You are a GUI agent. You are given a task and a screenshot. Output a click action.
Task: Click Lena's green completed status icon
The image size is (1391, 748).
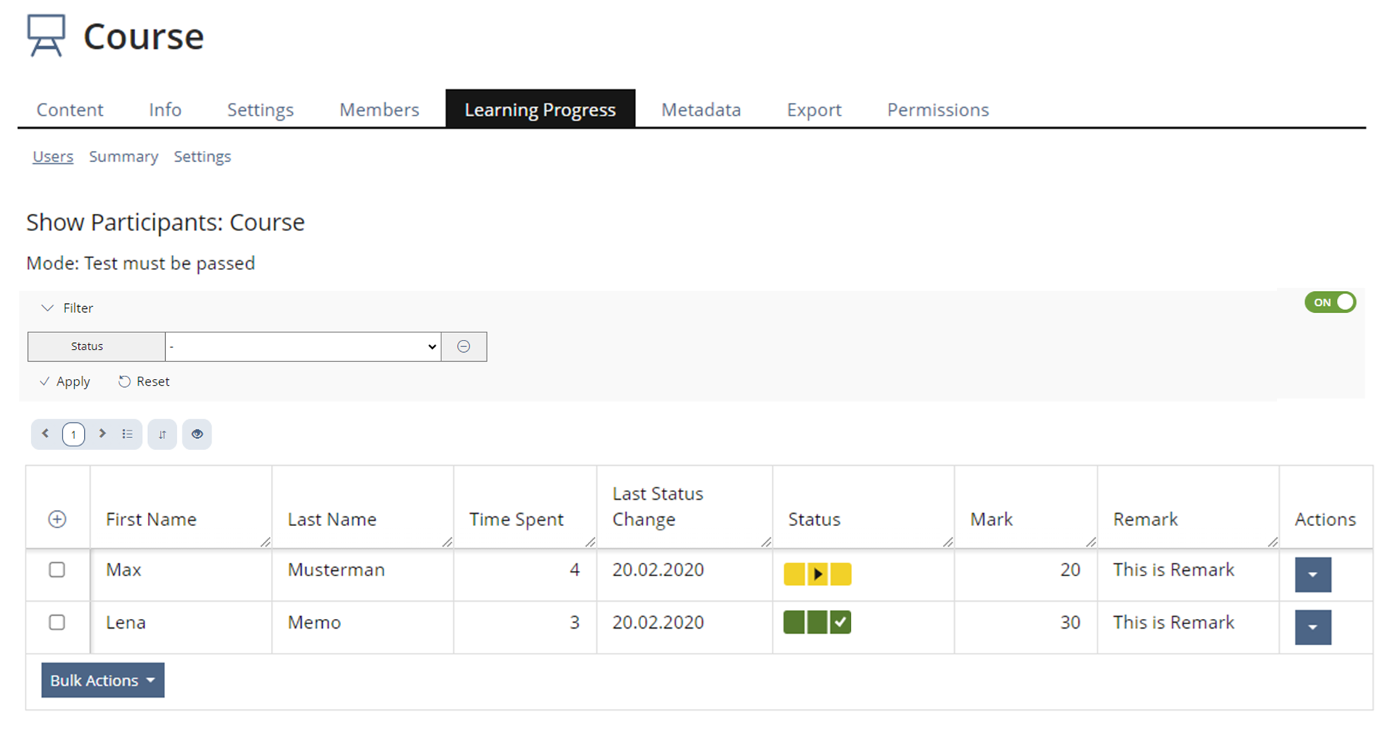(817, 623)
